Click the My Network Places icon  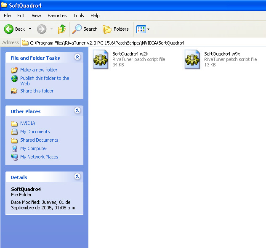point(14,157)
